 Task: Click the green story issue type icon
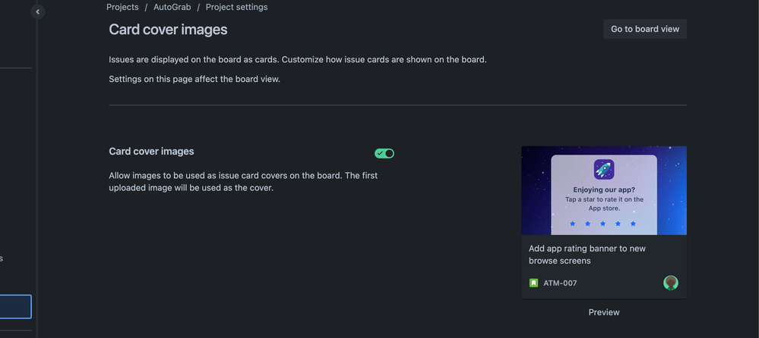click(533, 283)
